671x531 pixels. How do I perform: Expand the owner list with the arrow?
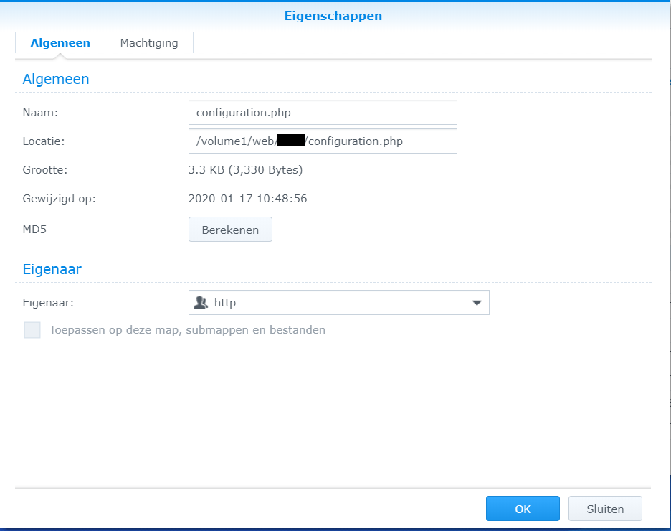pyautogui.click(x=477, y=303)
